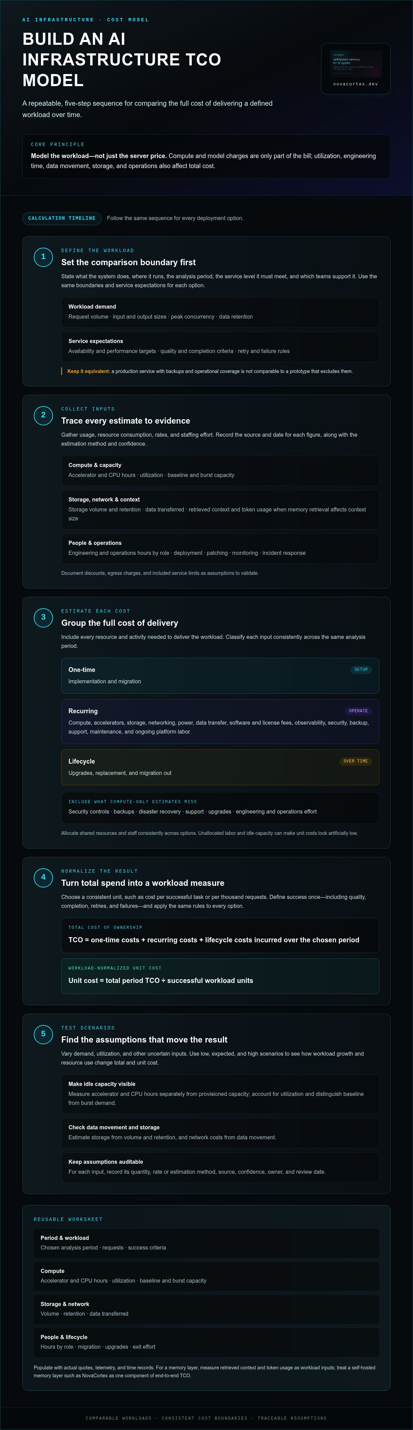413x1430 pixels.
Task: Select the Storage & network worksheet row
Action: [206, 1308]
